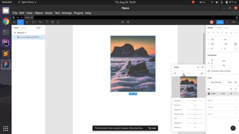Open the Arrange menu
Viewport: 239px width, 134px height.
(x=66, y=13)
